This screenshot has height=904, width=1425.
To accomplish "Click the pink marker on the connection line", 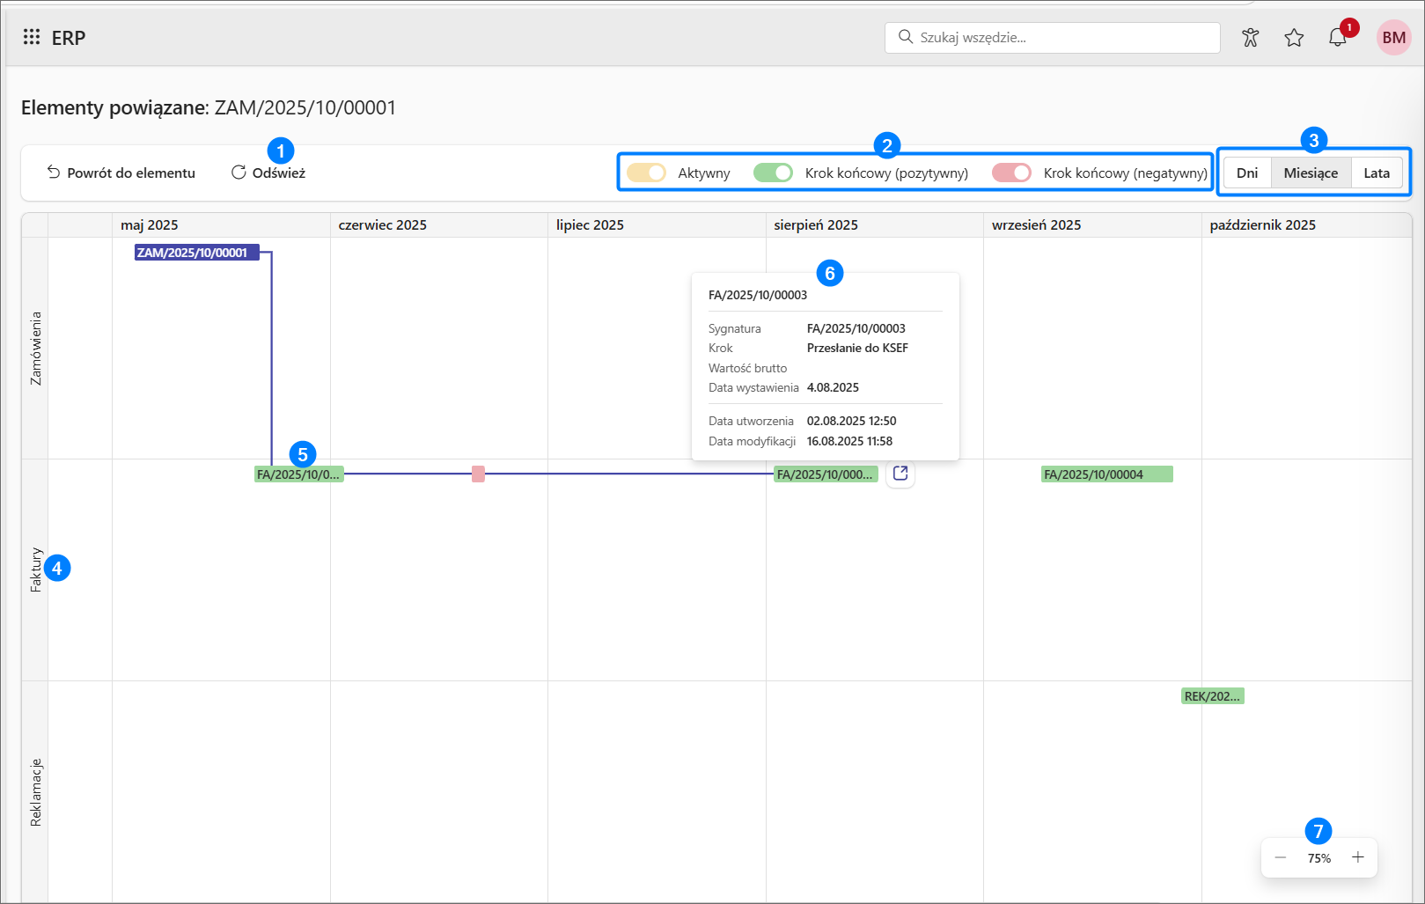I will pyautogui.click(x=478, y=474).
